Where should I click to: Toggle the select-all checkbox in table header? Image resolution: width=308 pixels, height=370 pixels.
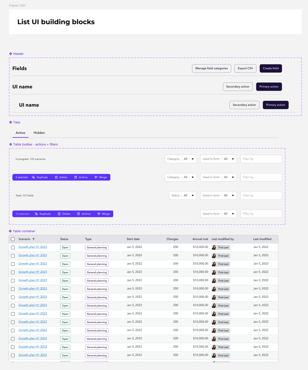[13, 239]
